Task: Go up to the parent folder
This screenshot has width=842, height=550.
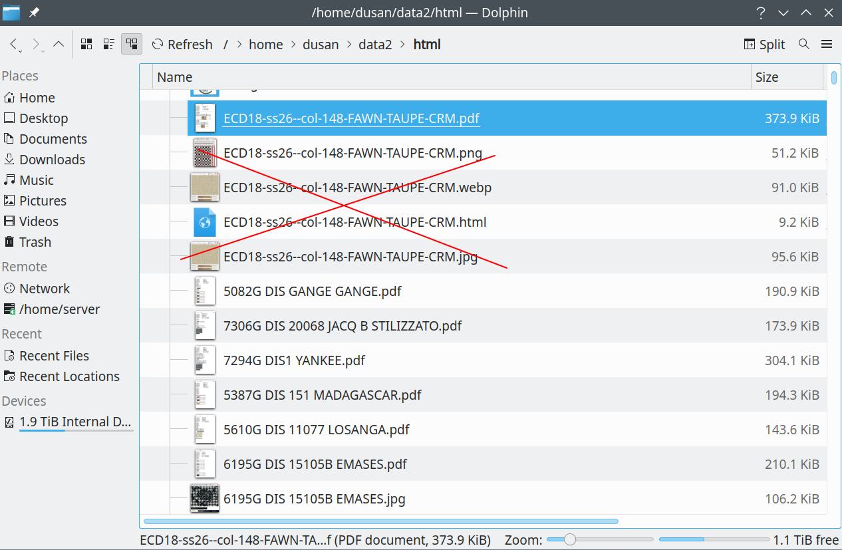Action: tap(59, 45)
